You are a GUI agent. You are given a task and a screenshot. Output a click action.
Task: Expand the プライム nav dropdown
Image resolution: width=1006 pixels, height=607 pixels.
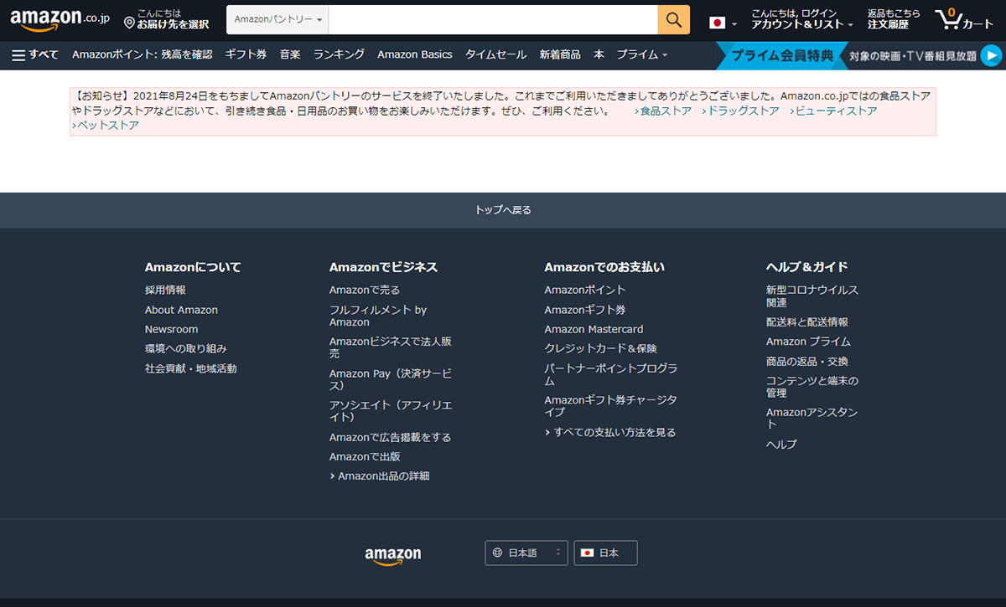pos(642,54)
